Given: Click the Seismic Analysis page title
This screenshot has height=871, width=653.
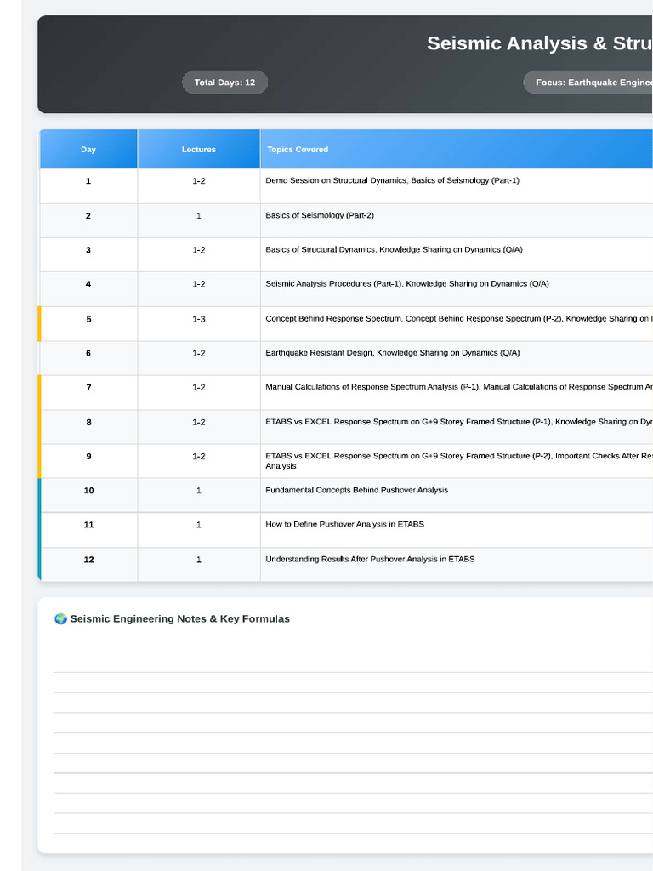Looking at the screenshot, I should click(x=540, y=43).
